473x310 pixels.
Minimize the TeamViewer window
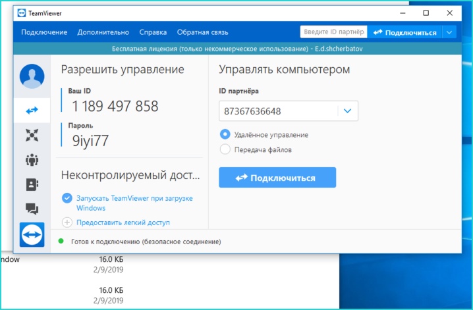(403, 13)
